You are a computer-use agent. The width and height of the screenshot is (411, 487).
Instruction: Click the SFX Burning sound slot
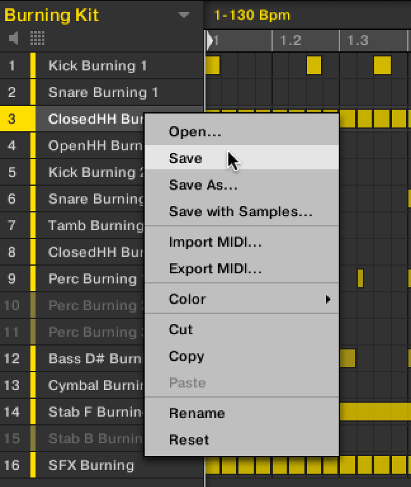(x=91, y=465)
